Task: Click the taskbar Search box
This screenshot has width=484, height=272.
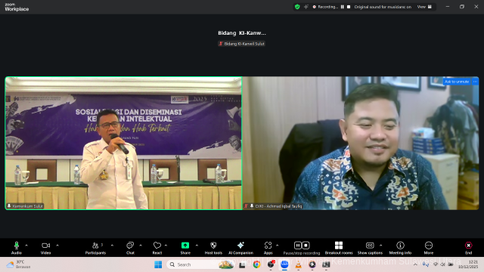Action: tap(200, 264)
